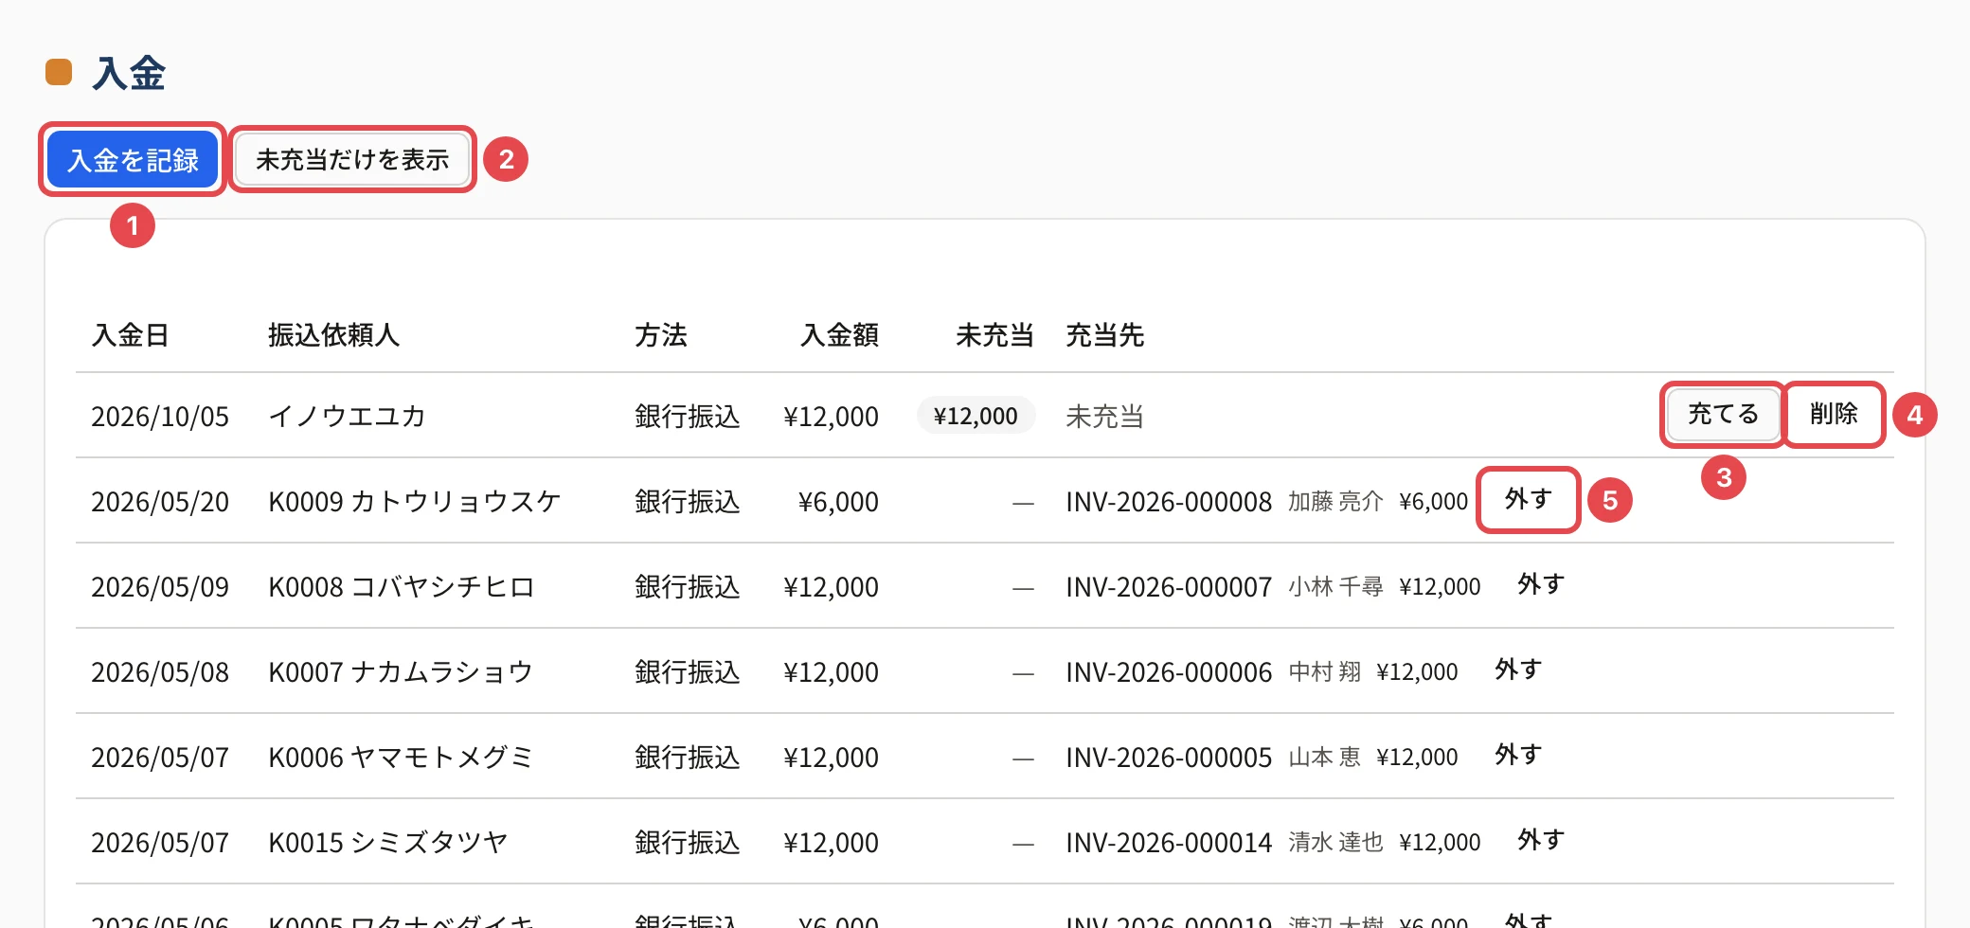Select payer イノウエユカ

coord(348,417)
